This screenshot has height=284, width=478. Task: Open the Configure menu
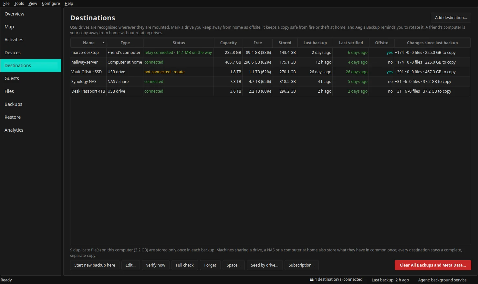point(51,4)
